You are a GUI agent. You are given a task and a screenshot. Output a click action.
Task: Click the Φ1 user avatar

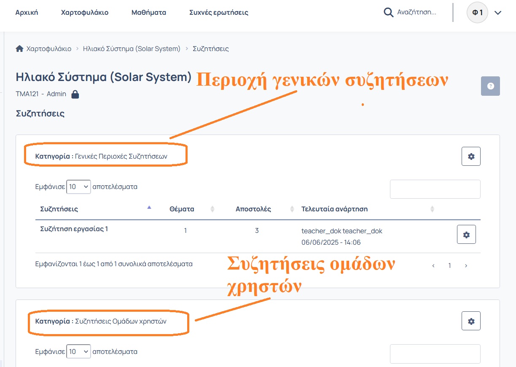click(x=477, y=13)
